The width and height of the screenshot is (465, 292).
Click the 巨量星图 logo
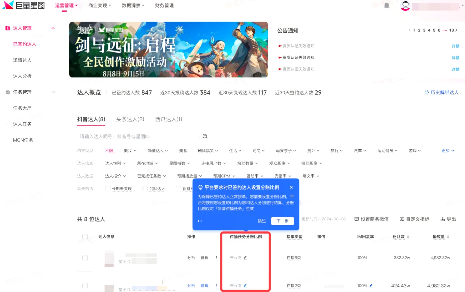24,5
